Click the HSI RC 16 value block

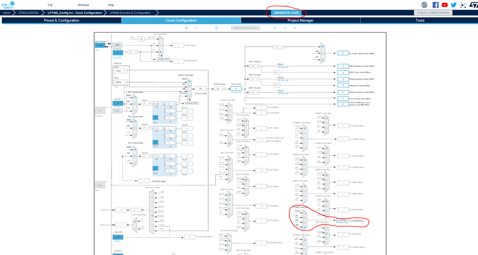click(x=118, y=104)
